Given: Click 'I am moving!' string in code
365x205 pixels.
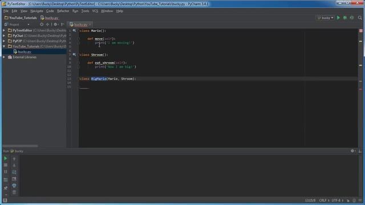Looking at the screenshot, I should (119, 43).
